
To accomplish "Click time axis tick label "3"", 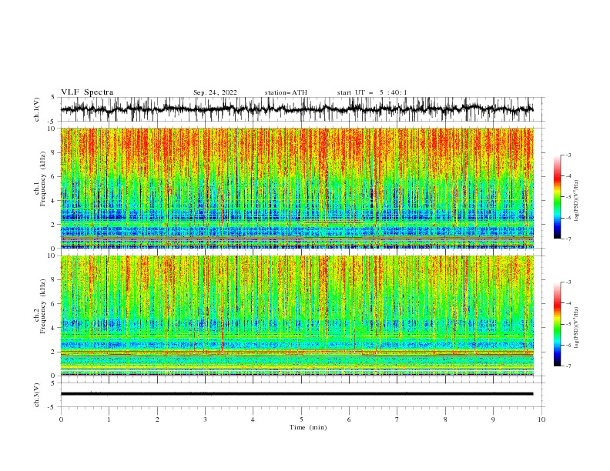I will pyautogui.click(x=205, y=419).
